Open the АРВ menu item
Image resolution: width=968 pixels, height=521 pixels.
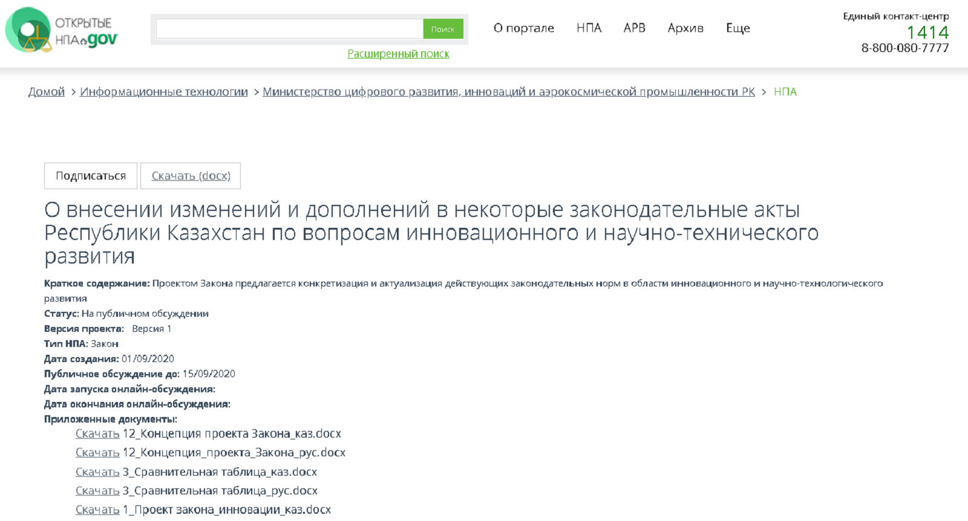click(634, 28)
